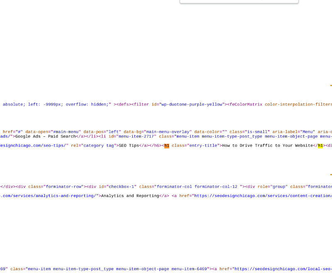Viewport: 332px width, 276px height.
Task: Click the "menu-item-2717" id value
Action: tap(136, 136)
